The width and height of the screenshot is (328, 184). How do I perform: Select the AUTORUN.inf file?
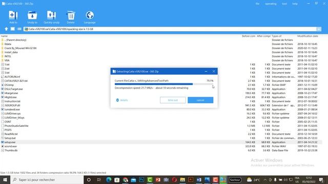(x=11, y=77)
